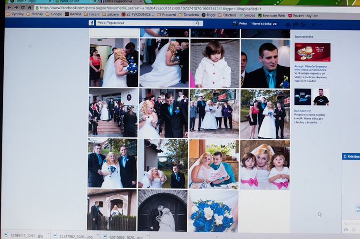
Task: Open the blue and white bouquet photo
Action: coord(214,211)
